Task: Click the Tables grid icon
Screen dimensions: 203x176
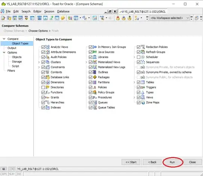Action: 143,82
